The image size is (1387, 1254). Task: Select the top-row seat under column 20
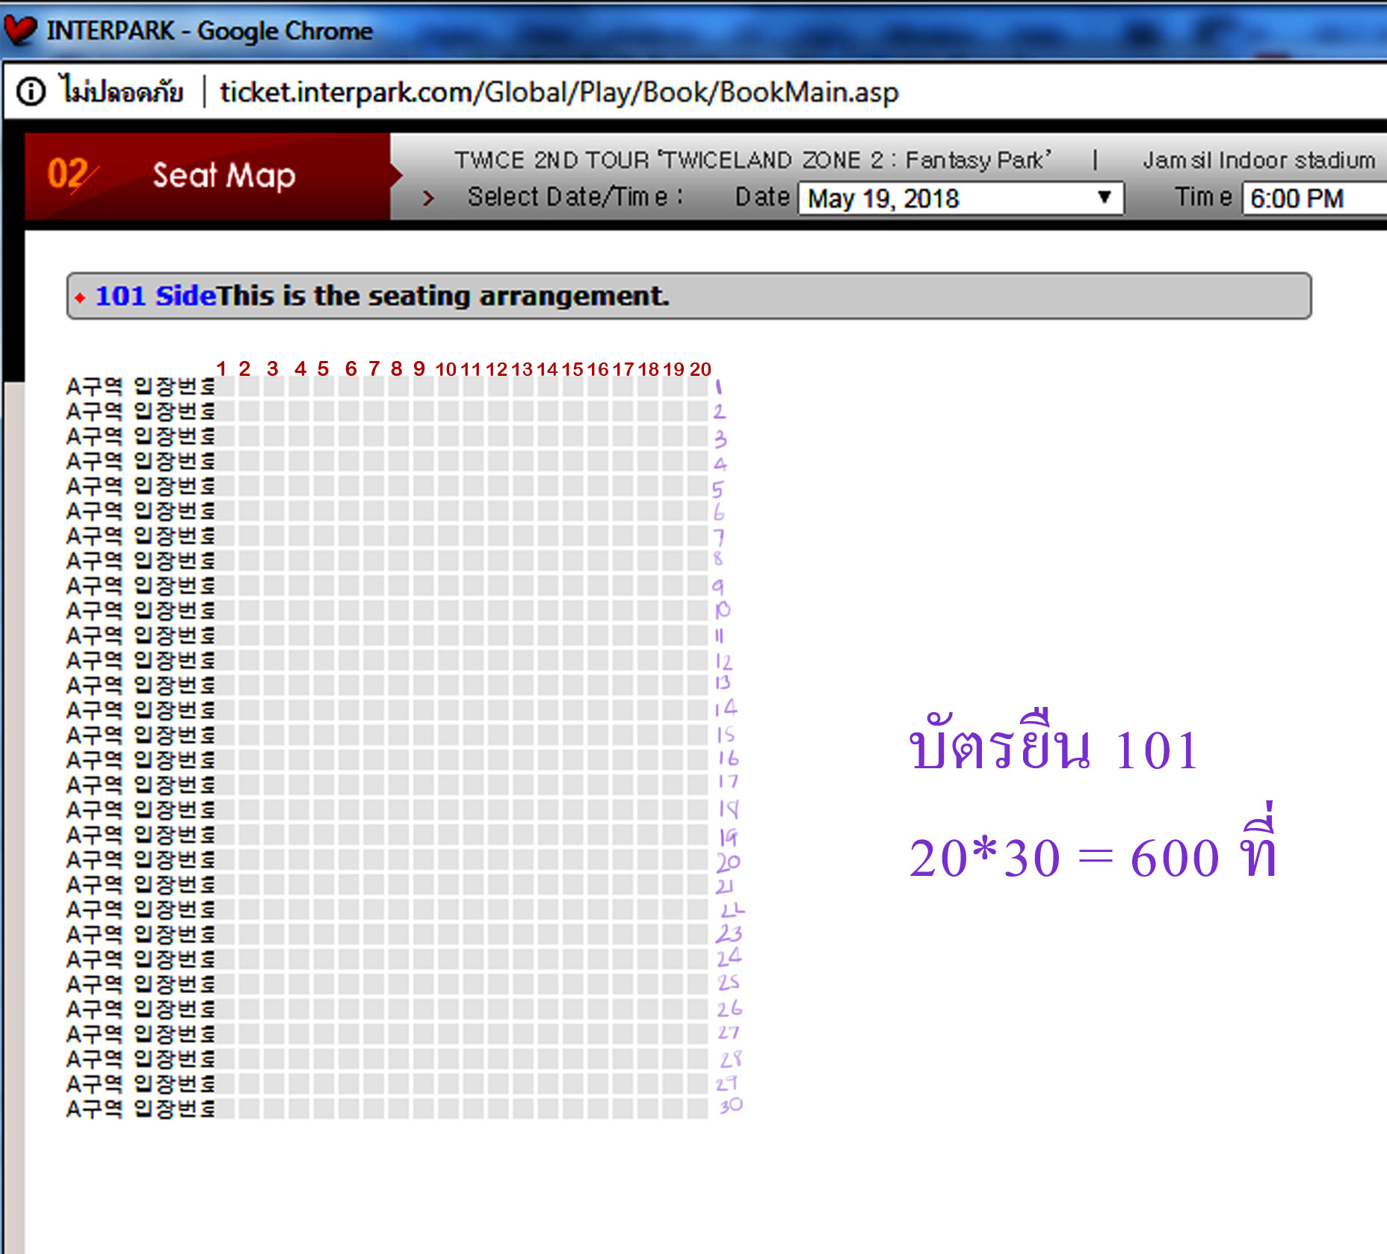698,386
